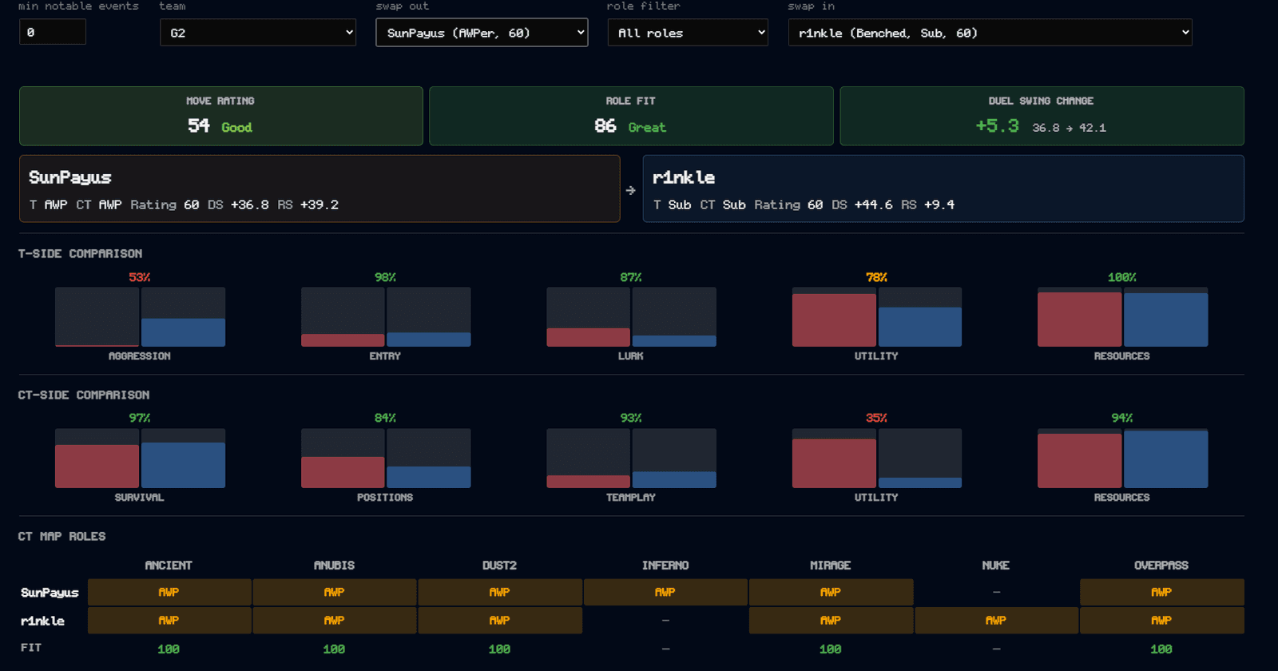Click the min notable events input field

coord(53,32)
